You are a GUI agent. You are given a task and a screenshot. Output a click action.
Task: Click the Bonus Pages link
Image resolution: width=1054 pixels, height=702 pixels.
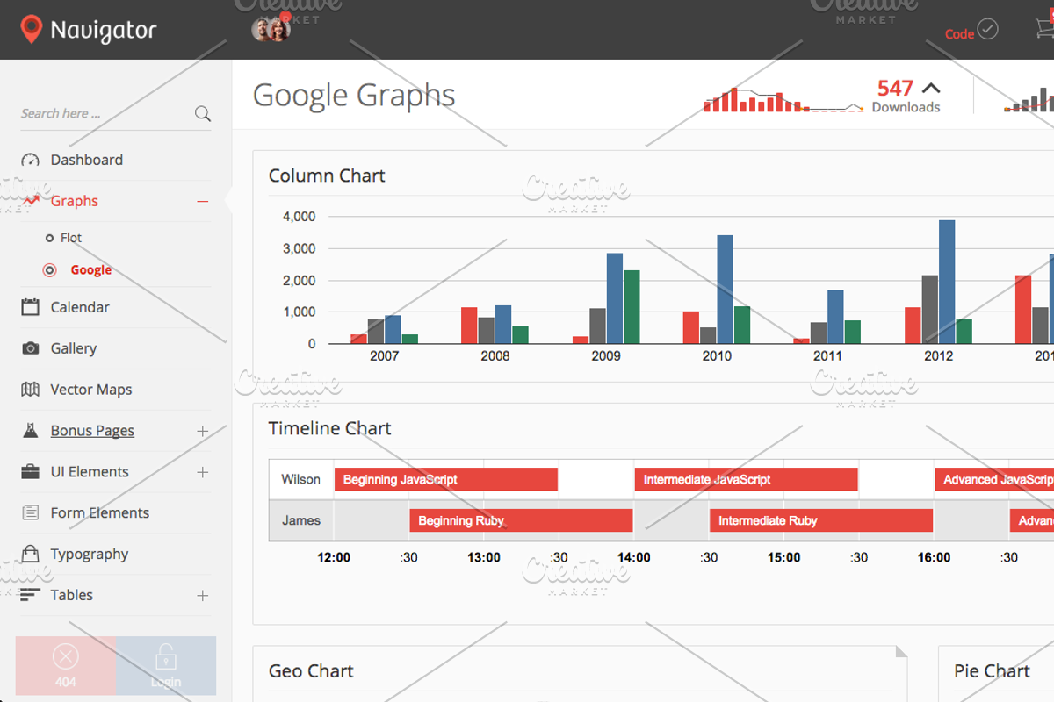[92, 431]
